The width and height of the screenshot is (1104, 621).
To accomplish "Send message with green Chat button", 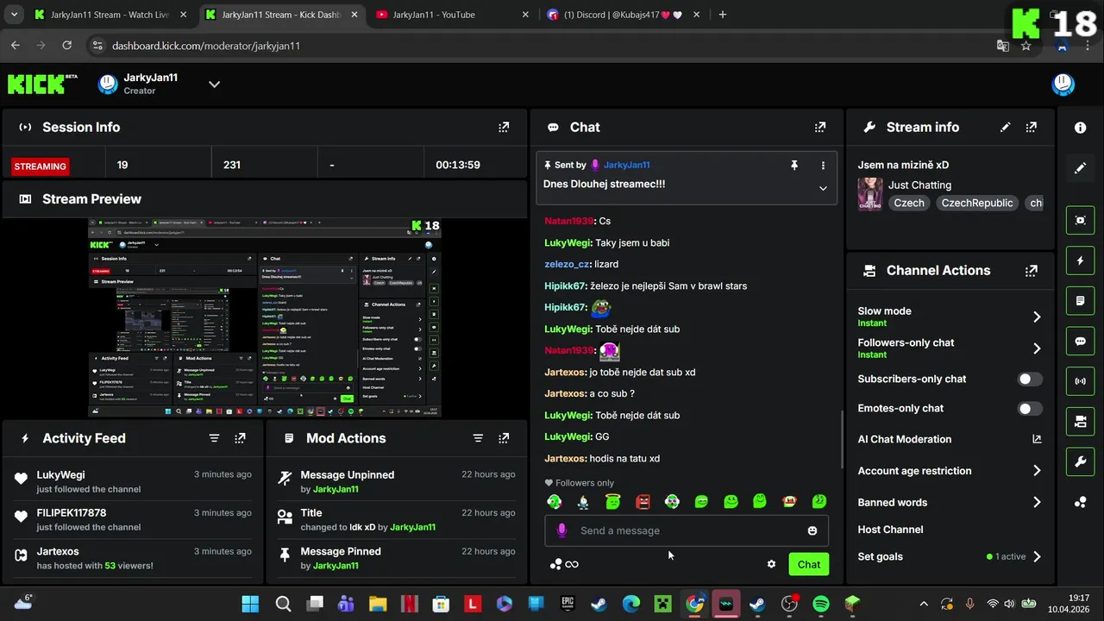I will tap(808, 564).
